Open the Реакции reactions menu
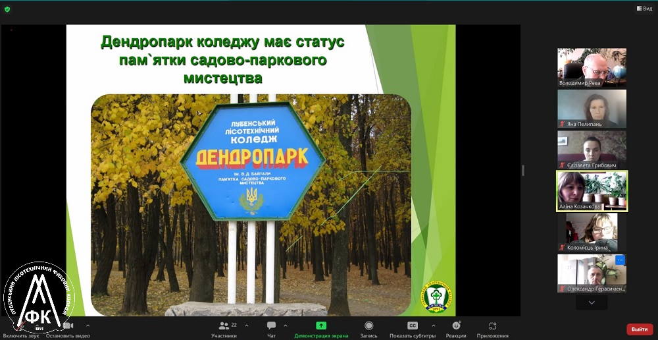The width and height of the screenshot is (658, 340). pos(456,330)
